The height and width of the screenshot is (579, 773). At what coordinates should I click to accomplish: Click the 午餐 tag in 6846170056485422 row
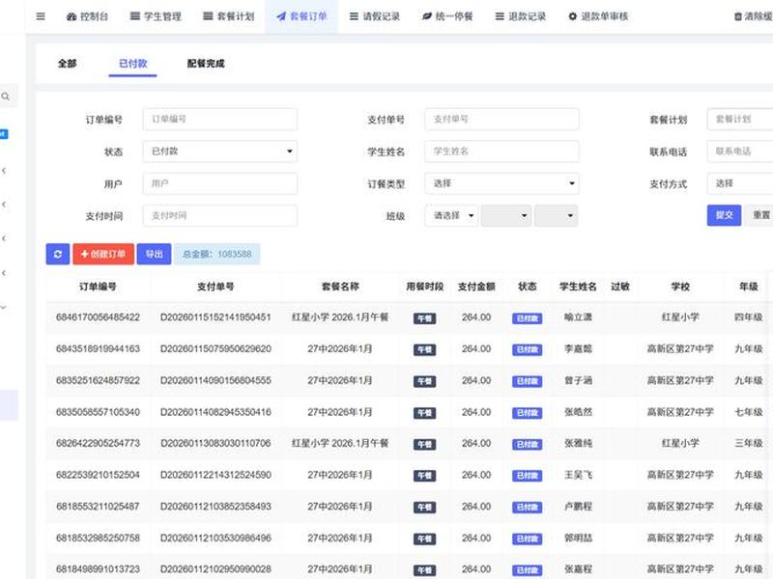[x=424, y=318]
